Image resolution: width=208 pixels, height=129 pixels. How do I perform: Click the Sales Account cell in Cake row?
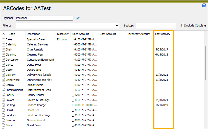click(x=84, y=39)
